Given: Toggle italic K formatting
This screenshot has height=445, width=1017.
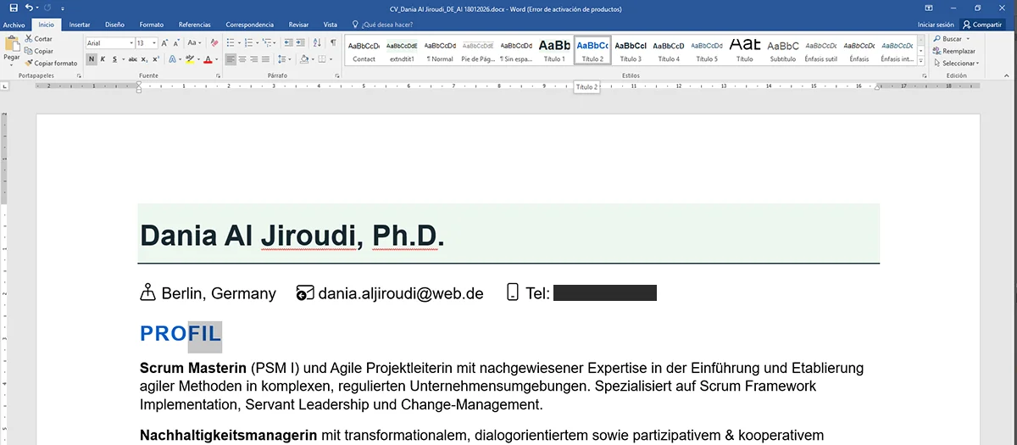Looking at the screenshot, I should pos(102,59).
